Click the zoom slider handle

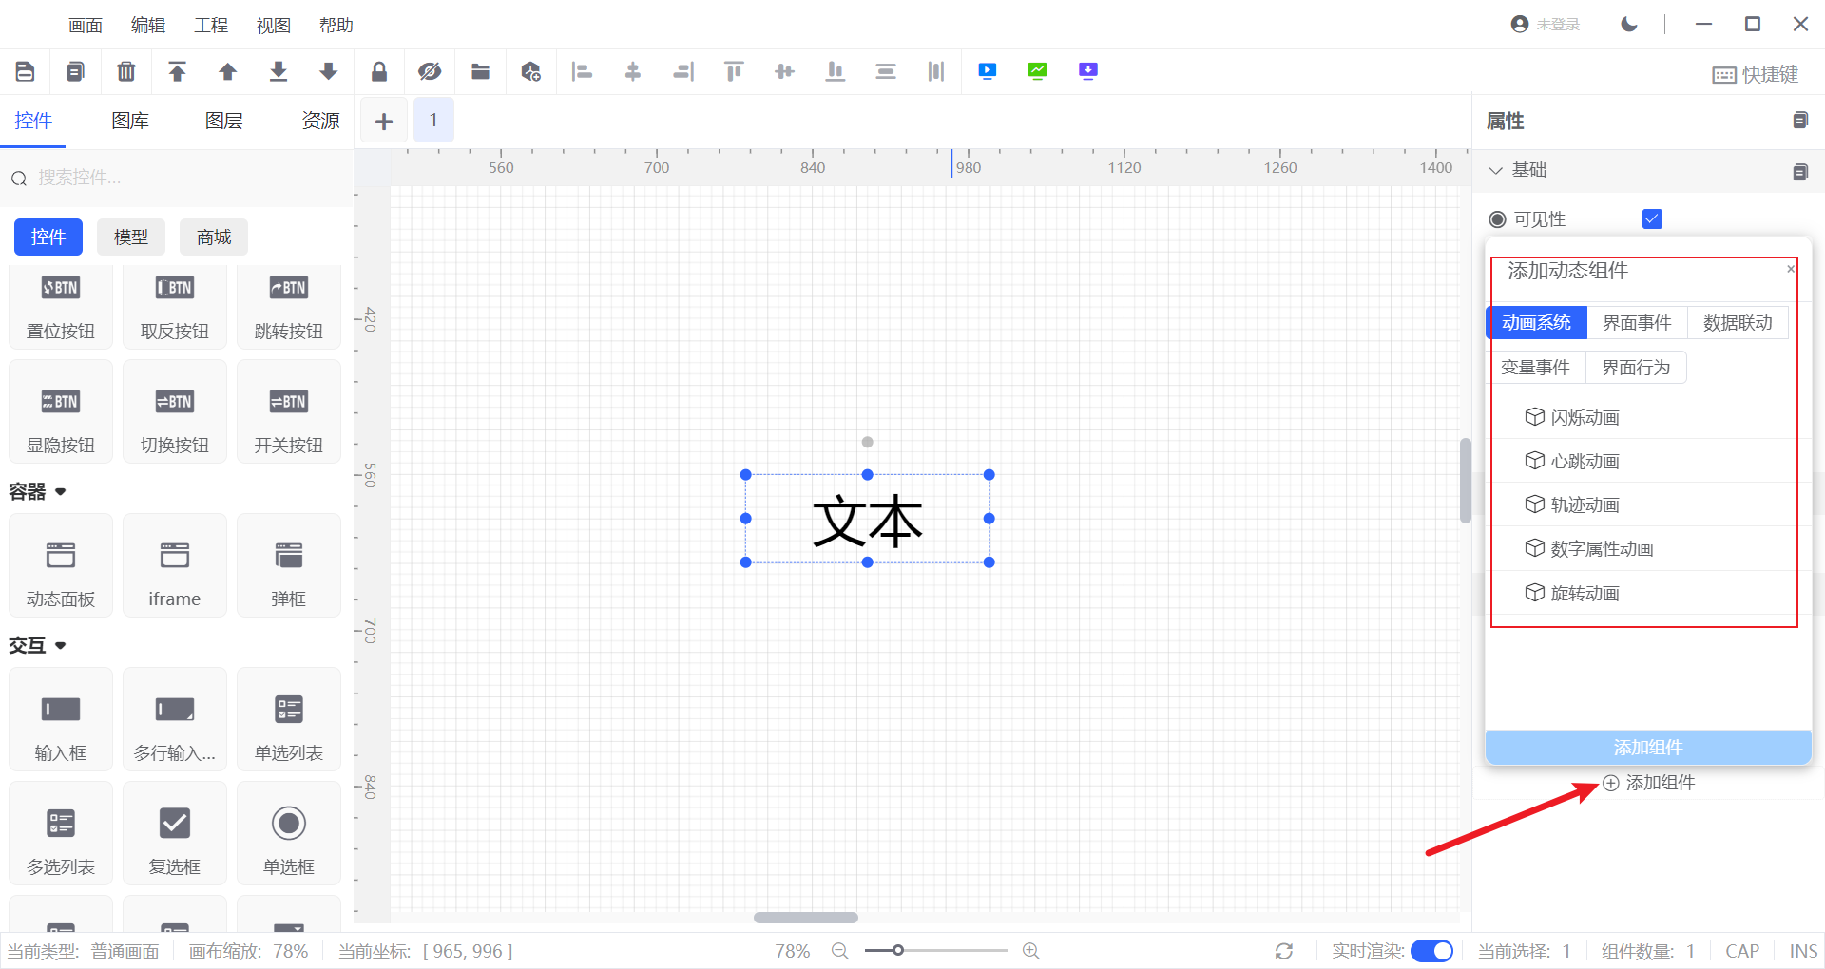point(897,950)
